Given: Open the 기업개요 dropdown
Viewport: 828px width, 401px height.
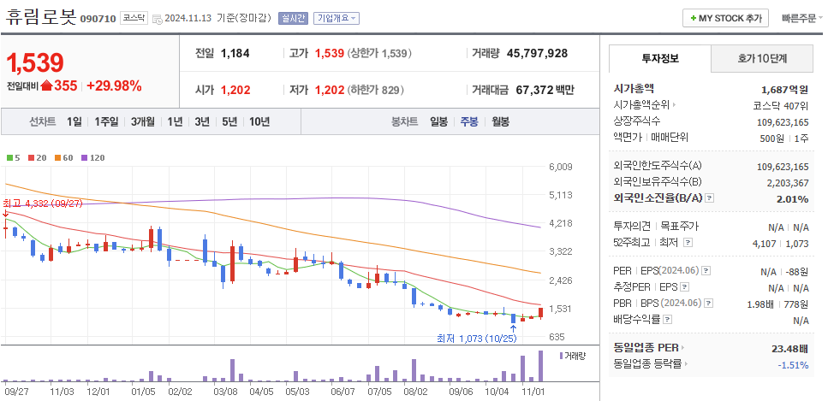Looking at the screenshot, I should 337,18.
